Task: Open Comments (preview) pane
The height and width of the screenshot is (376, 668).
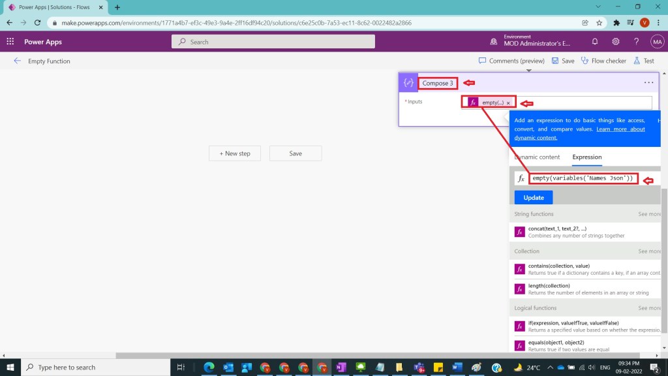Action: tap(511, 61)
